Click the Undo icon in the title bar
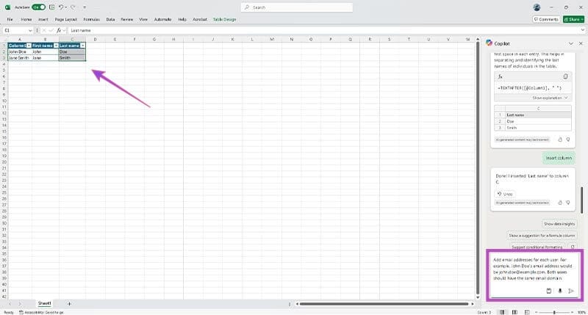The width and height of the screenshot is (588, 315). pos(60,7)
